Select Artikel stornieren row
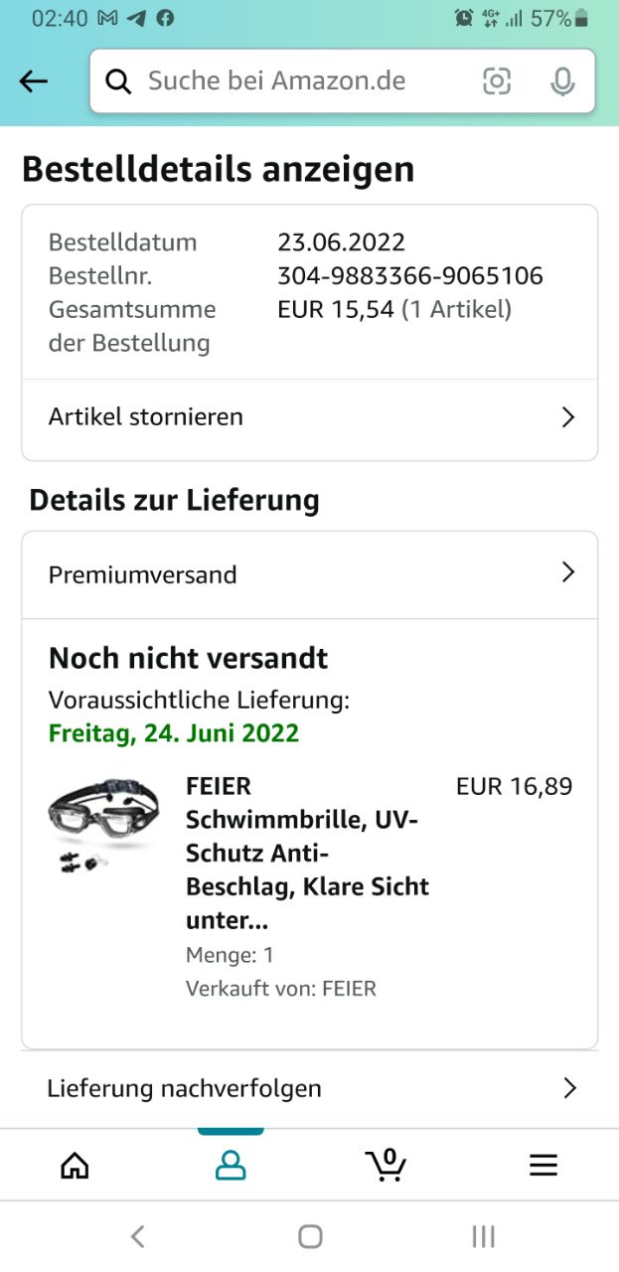Image resolution: width=619 pixels, height=1272 pixels. [x=310, y=417]
